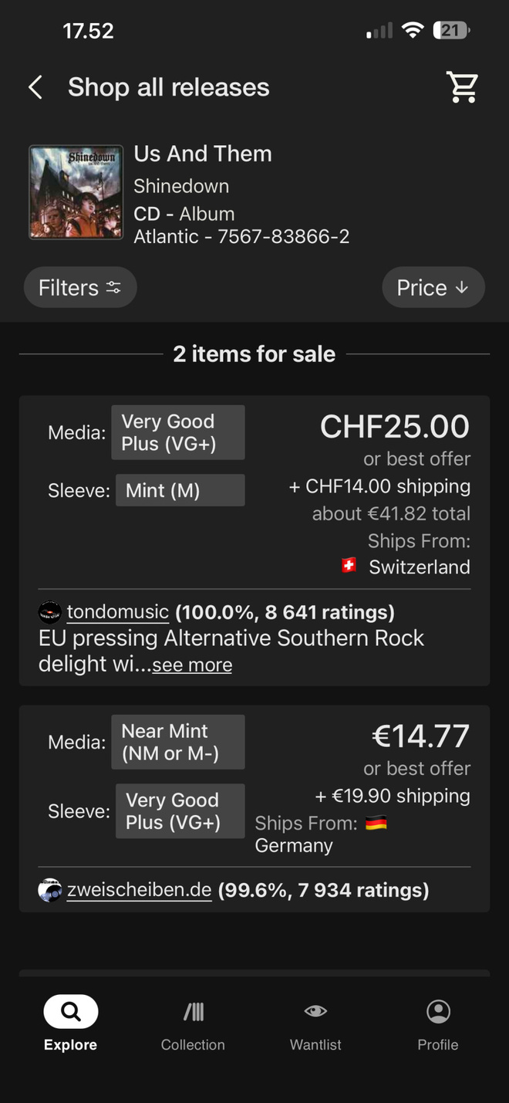
Task: Tap zweischeiben.de seller avatar
Action: point(49,890)
